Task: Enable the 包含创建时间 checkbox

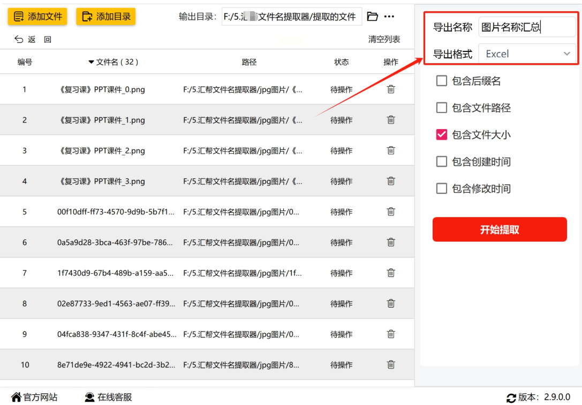Action: point(441,161)
